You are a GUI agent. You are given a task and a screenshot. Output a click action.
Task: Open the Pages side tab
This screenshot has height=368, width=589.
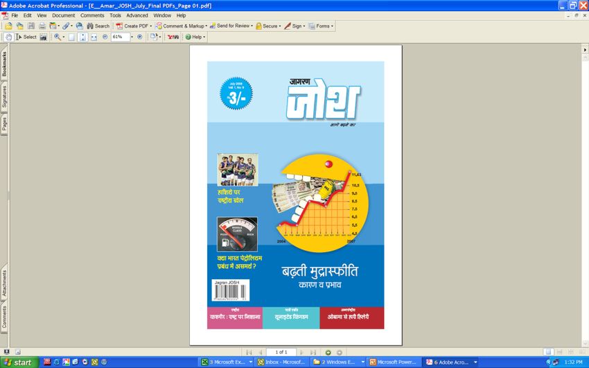coord(4,123)
